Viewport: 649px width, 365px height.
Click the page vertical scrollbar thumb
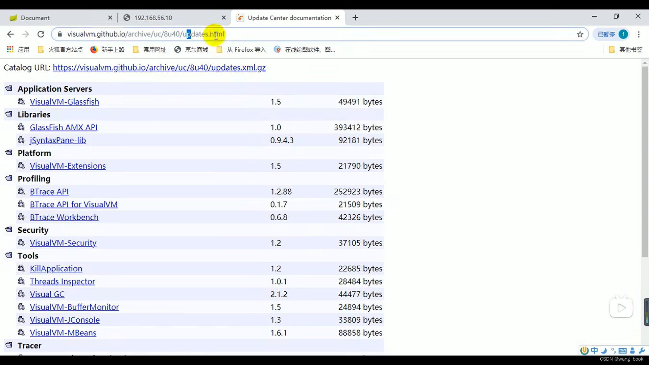pos(645,162)
